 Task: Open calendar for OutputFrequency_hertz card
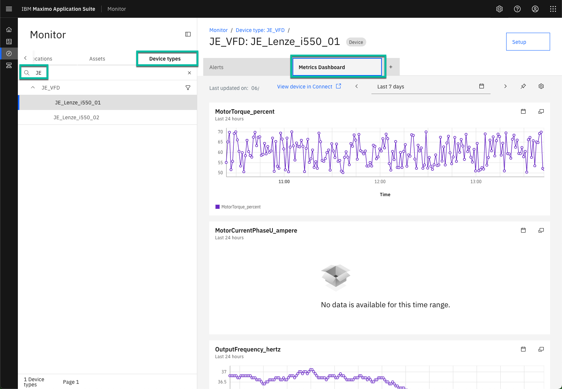pyautogui.click(x=523, y=349)
